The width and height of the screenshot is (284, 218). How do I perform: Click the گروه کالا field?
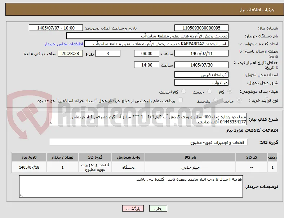point(149,142)
